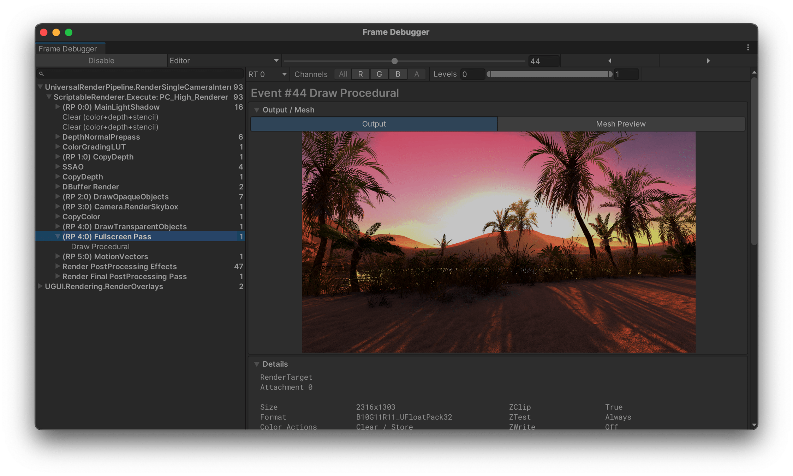Toggle the blue channel B button

coord(398,74)
